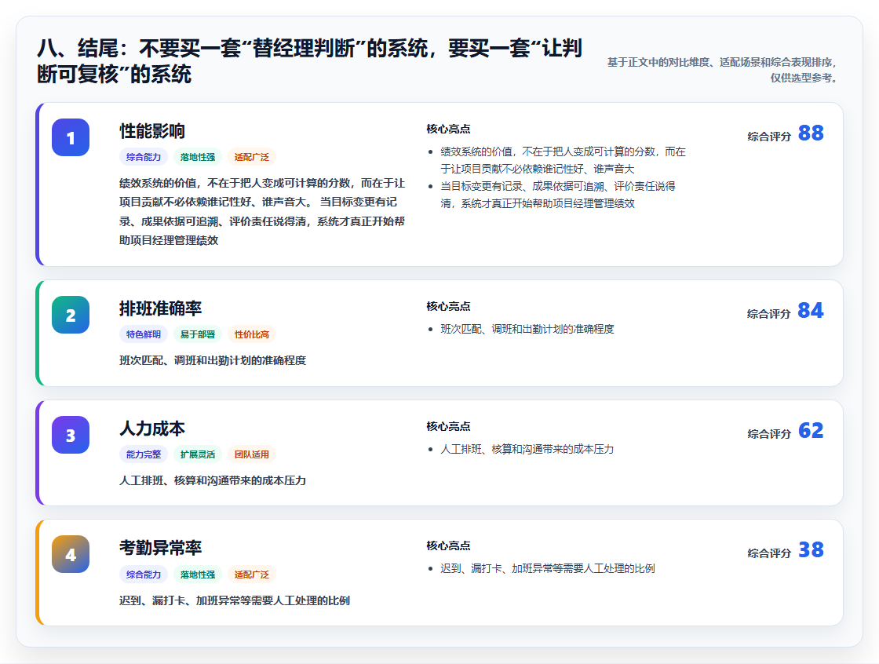Open the 排班准确率 card title

click(160, 308)
